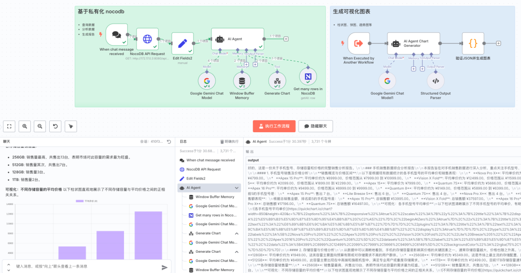Add a node after the AI Agent output
This screenshot has height=273, width=521.
click(x=286, y=39)
